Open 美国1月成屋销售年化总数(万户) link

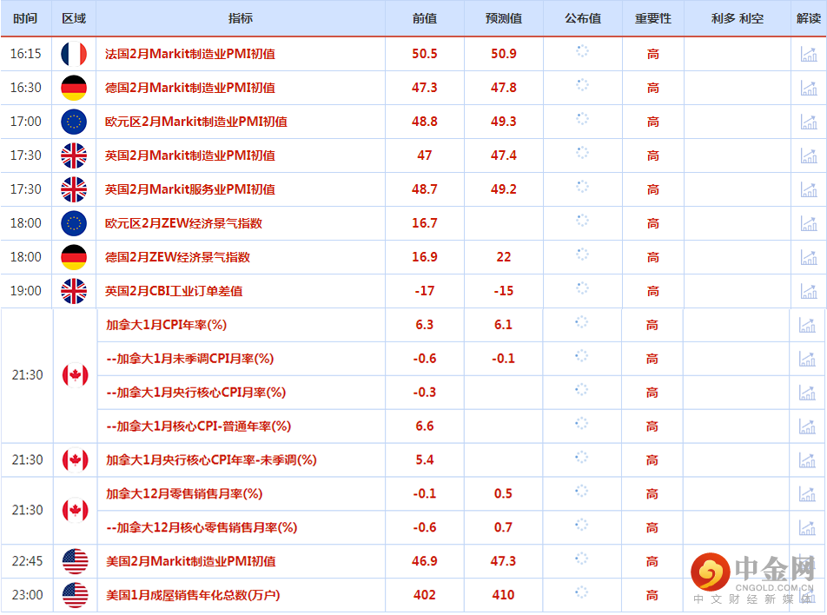pyautogui.click(x=193, y=596)
